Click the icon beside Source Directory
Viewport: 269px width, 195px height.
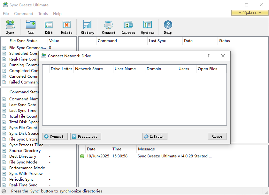tap(4, 151)
